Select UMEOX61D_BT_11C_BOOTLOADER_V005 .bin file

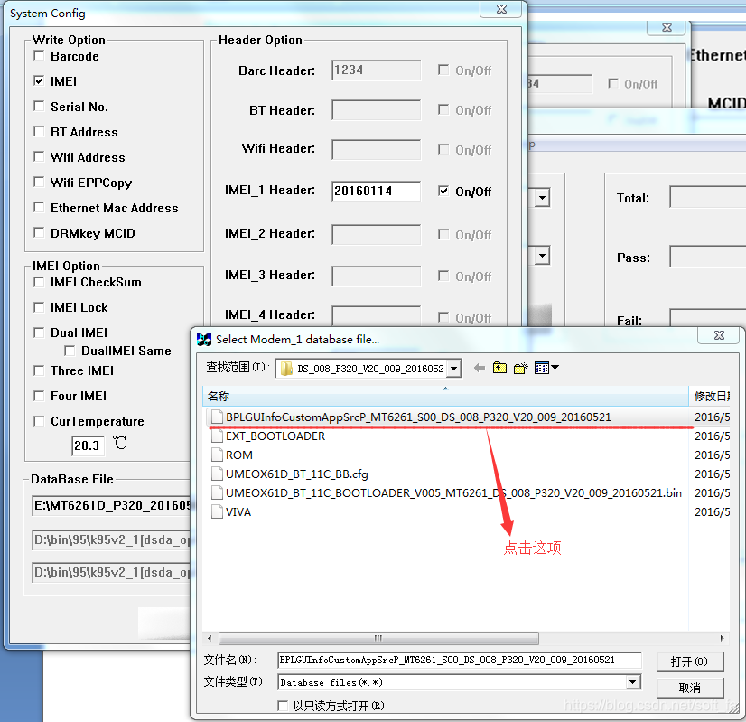click(453, 493)
